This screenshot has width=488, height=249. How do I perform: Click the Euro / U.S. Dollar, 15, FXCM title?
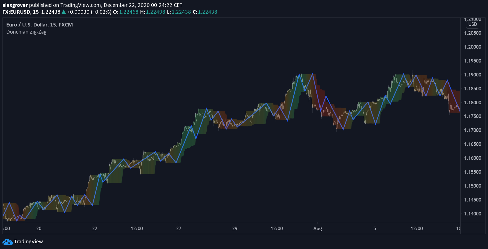pos(39,25)
